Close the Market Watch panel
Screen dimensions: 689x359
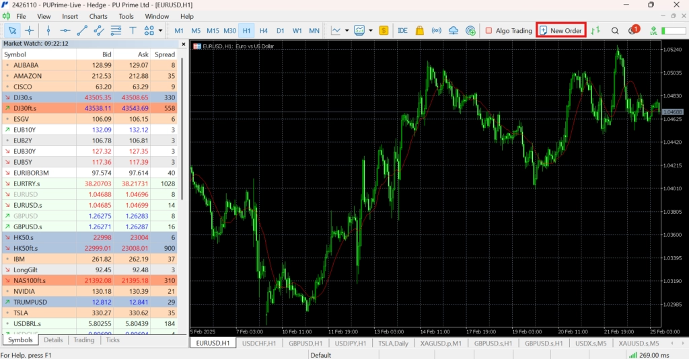tap(184, 44)
